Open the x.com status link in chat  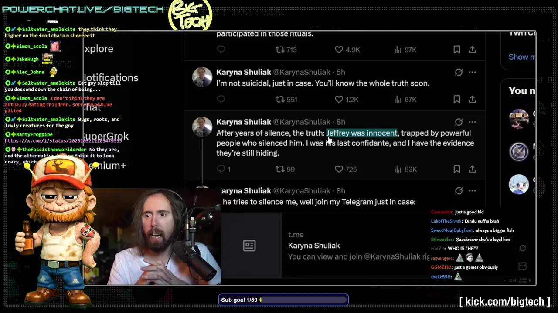pos(64,141)
